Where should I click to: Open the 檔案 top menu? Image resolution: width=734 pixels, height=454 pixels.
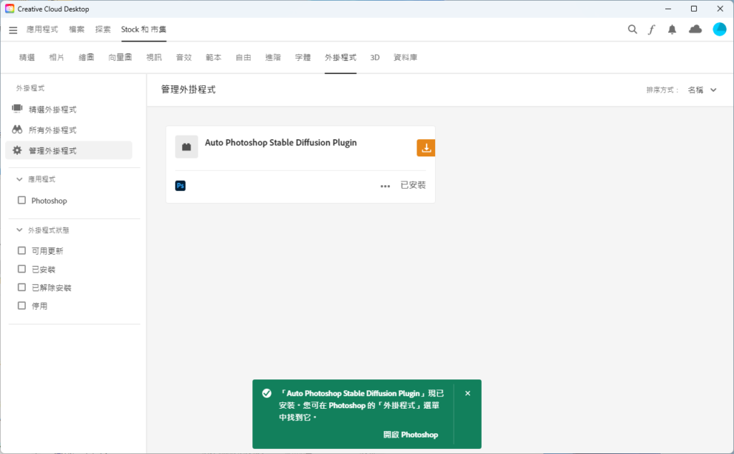click(77, 29)
